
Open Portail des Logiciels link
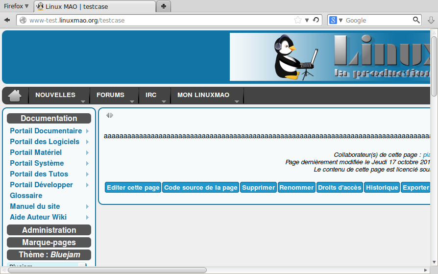pyautogui.click(x=45, y=142)
